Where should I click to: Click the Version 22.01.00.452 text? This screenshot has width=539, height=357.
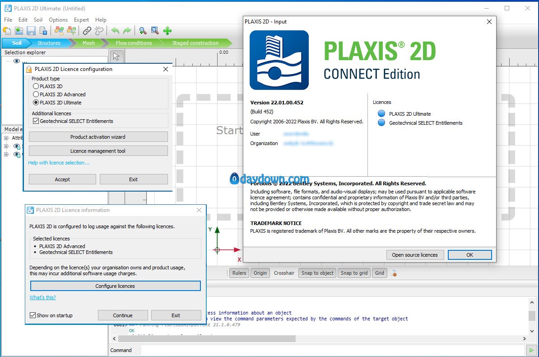click(x=277, y=103)
